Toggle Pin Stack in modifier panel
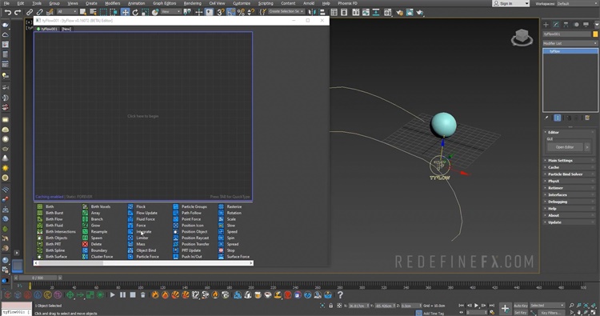The width and height of the screenshot is (600, 316). (x=546, y=118)
